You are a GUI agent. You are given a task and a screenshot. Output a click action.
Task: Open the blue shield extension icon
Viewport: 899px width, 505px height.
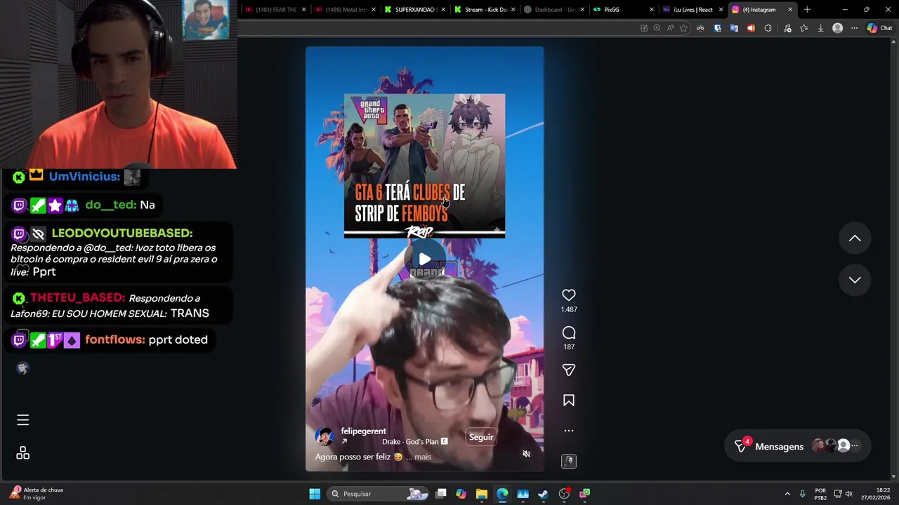tap(717, 28)
